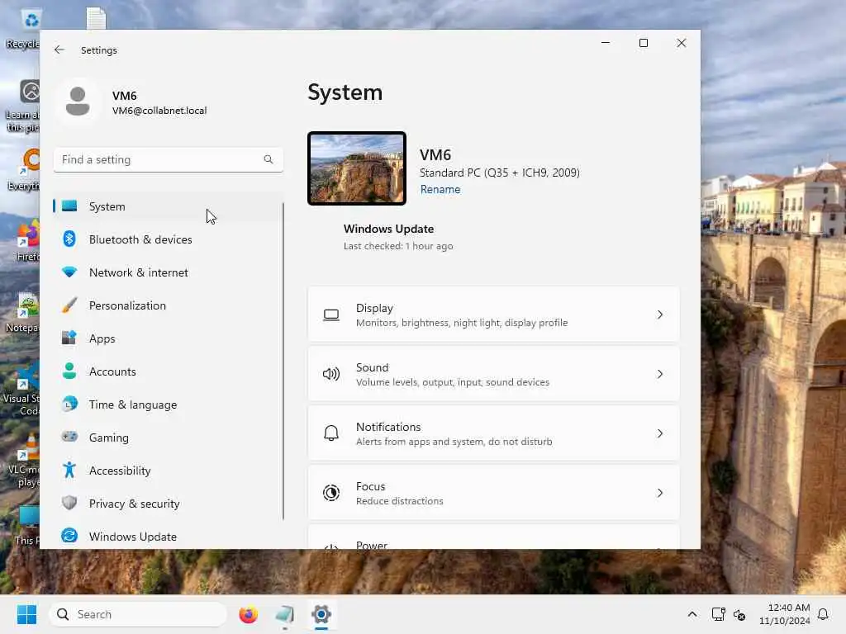The width and height of the screenshot is (846, 634).
Task: Click the System monitor icon in sidebar
Action: tap(69, 206)
